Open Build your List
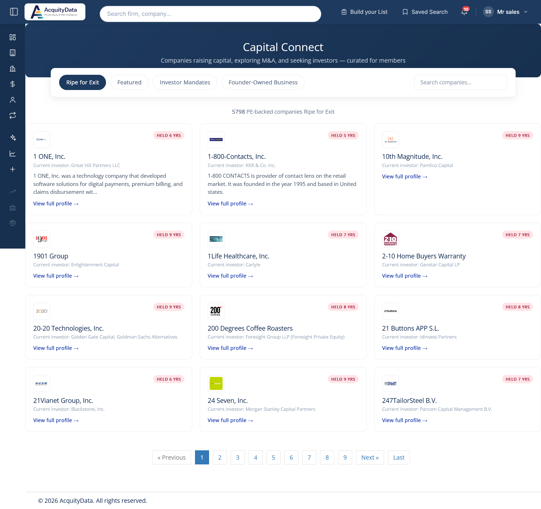The width and height of the screenshot is (541, 509). coord(364,12)
